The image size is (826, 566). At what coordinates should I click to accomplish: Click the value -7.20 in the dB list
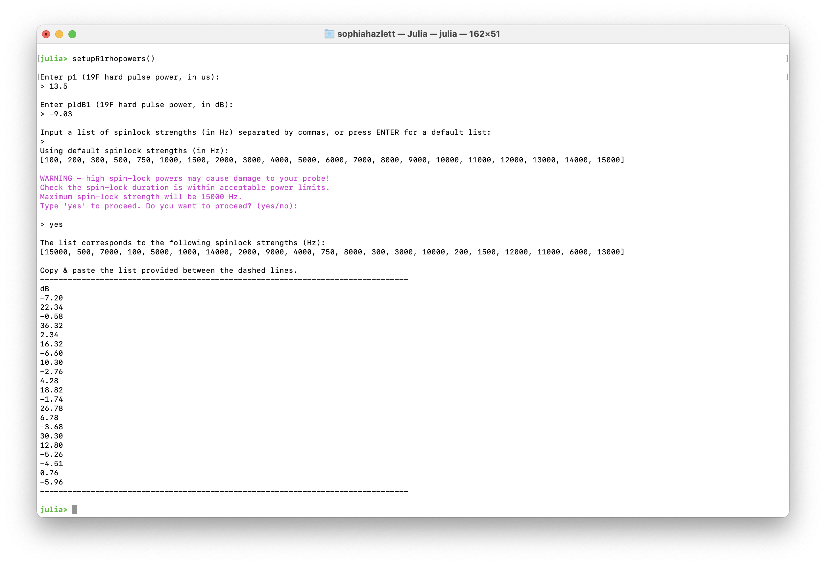coord(52,298)
